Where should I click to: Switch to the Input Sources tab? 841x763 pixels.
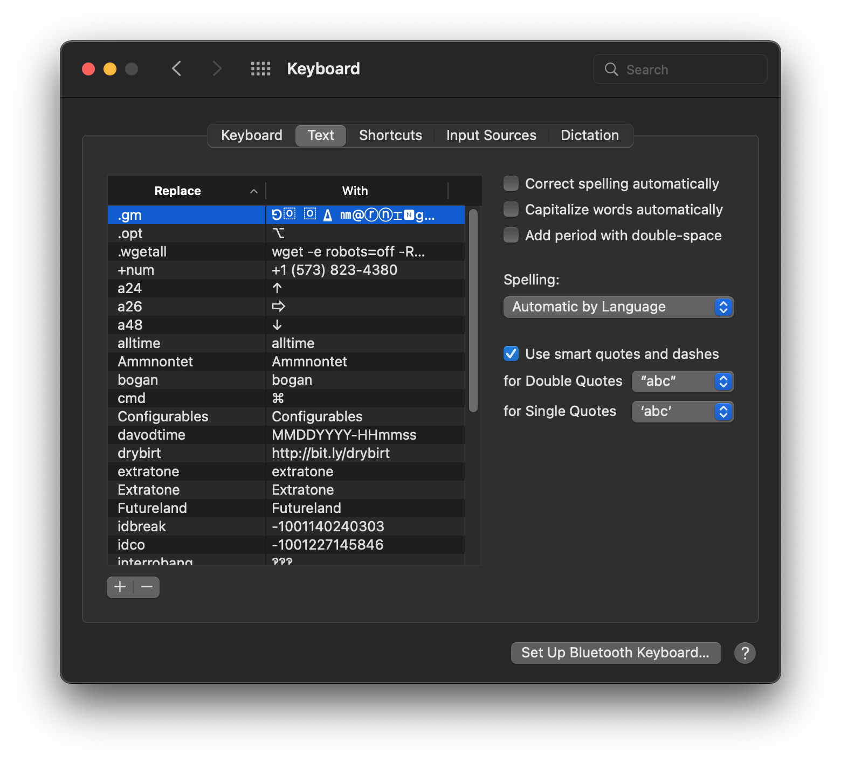[x=491, y=135]
